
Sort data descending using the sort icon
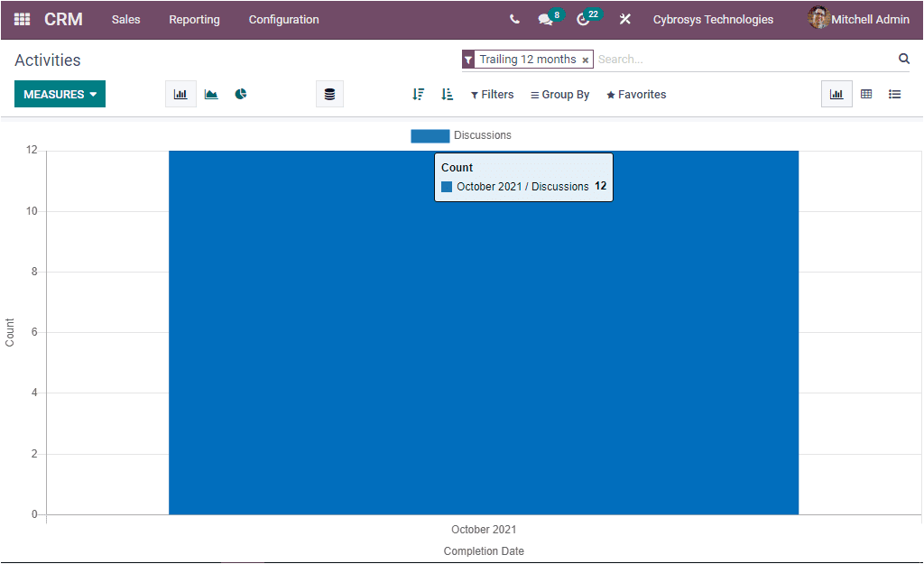418,94
